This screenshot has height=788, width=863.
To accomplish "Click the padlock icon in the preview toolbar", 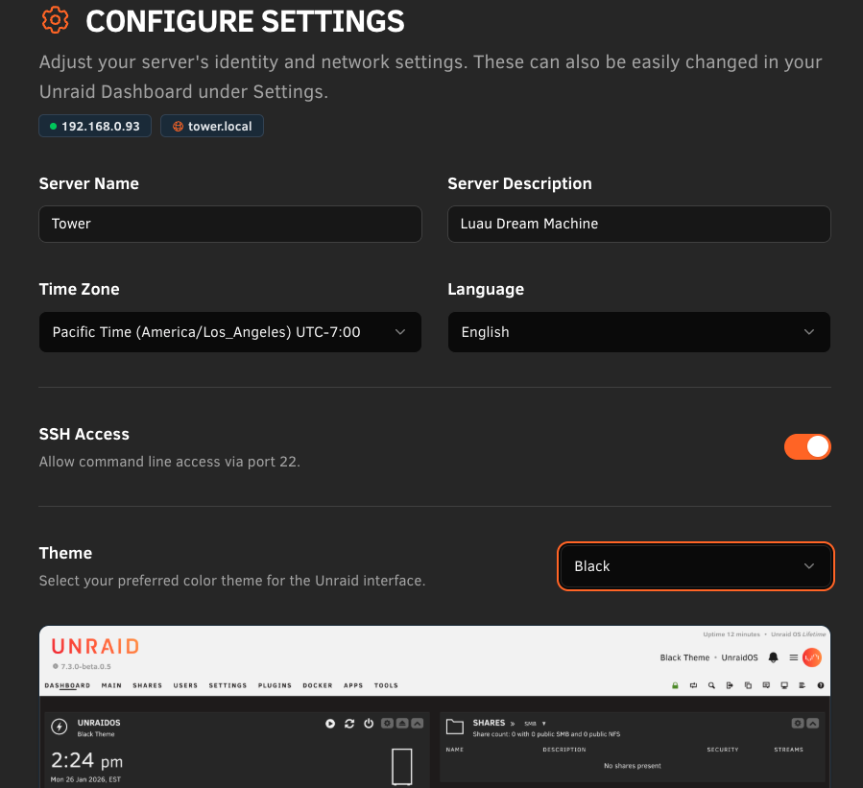I will pyautogui.click(x=675, y=684).
